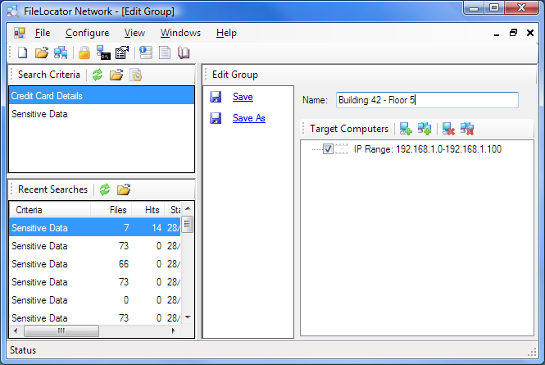Click the Recent Searches horizontal scroll thumb
The image size is (545, 365).
(61, 331)
